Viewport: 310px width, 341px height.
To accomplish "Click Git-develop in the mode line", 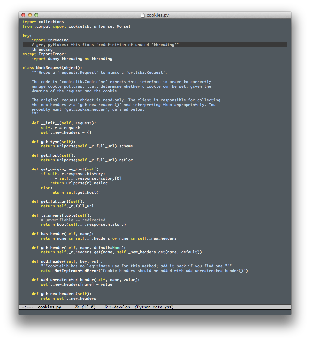I will (117, 307).
